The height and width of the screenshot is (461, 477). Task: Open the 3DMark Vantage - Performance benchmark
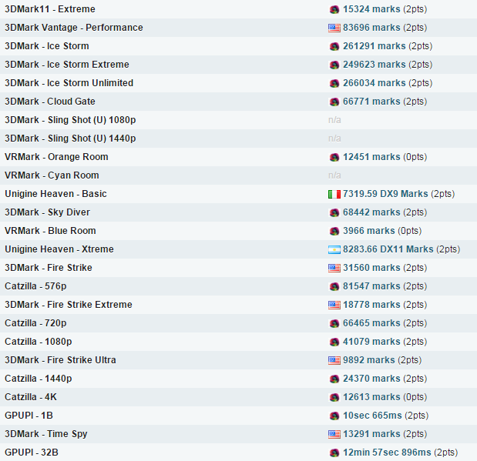pos(73,28)
